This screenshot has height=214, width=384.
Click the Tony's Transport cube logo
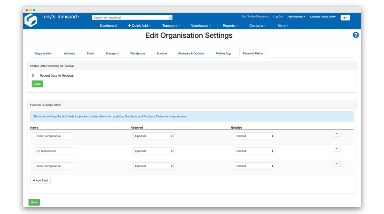tap(31, 21)
